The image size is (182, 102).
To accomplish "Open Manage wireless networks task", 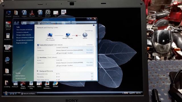I will click(x=24, y=35).
